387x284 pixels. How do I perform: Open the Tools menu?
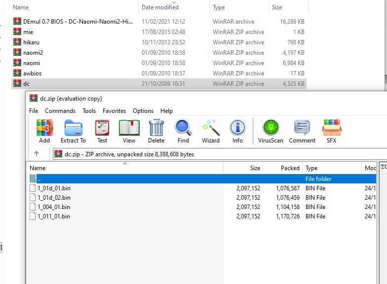coord(89,111)
